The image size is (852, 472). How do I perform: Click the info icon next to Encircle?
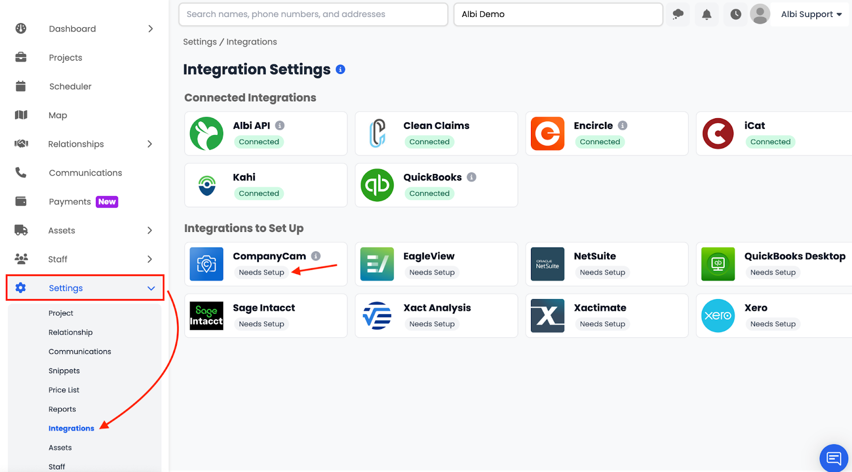622,126
